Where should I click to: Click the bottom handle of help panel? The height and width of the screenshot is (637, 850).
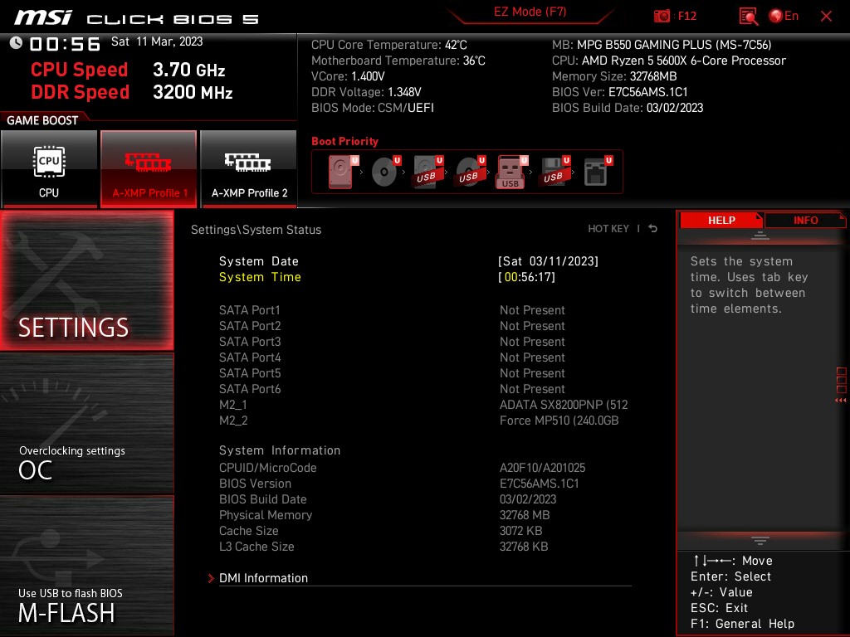pyautogui.click(x=760, y=540)
